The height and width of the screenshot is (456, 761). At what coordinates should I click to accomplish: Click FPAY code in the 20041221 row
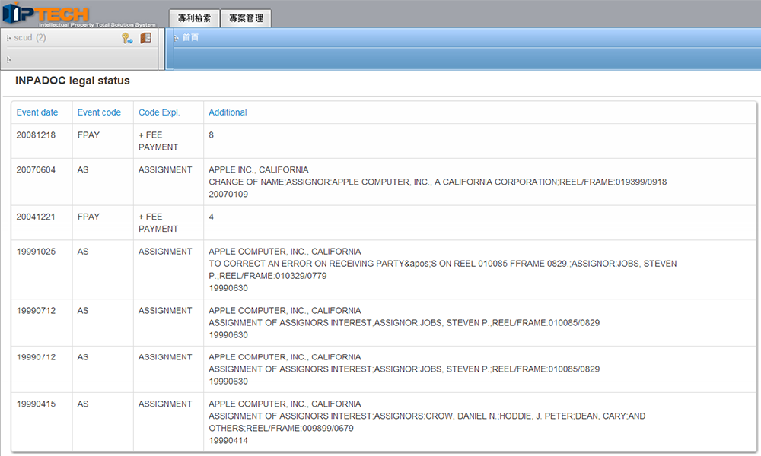[x=88, y=217]
